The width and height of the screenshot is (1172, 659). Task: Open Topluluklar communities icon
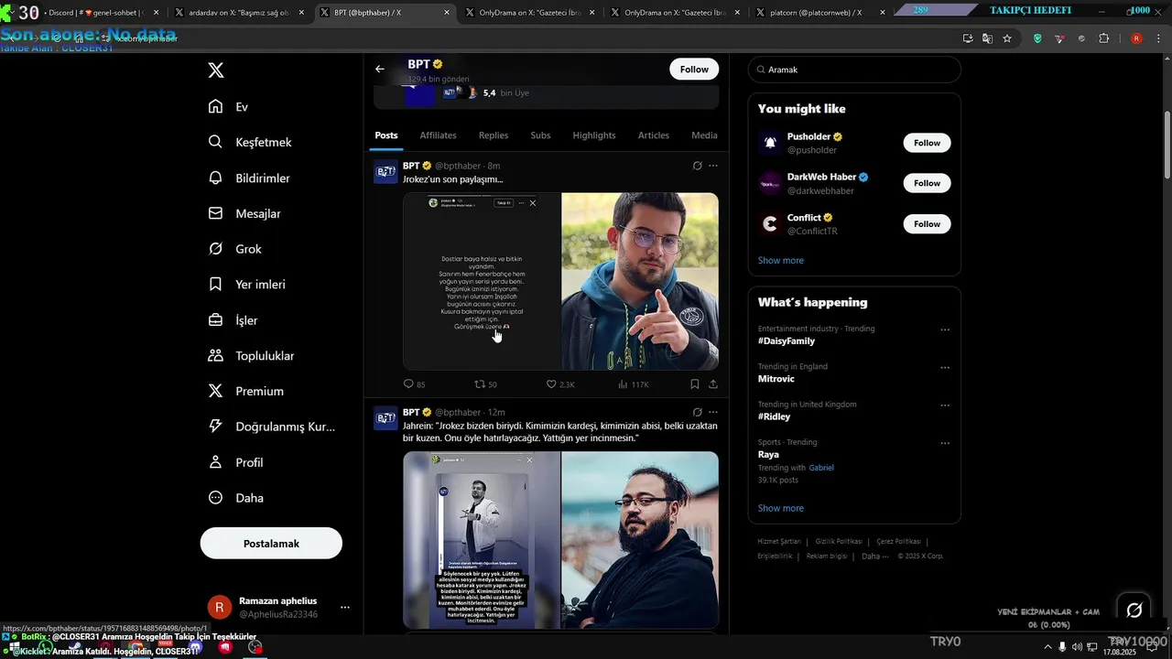coord(215,355)
